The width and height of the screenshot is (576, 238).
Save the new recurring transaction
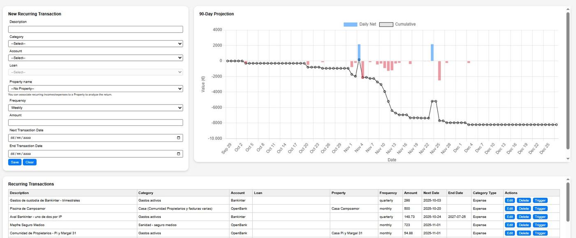(x=14, y=162)
